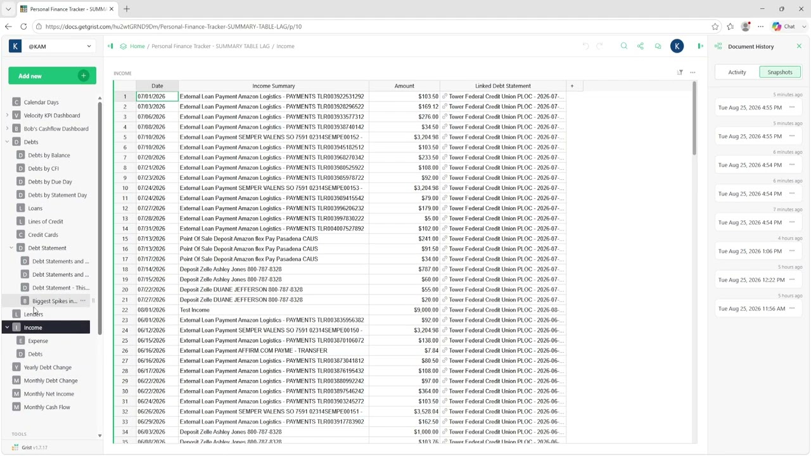Open the Monthly Cash Flow page
The width and height of the screenshot is (811, 456).
(x=47, y=407)
